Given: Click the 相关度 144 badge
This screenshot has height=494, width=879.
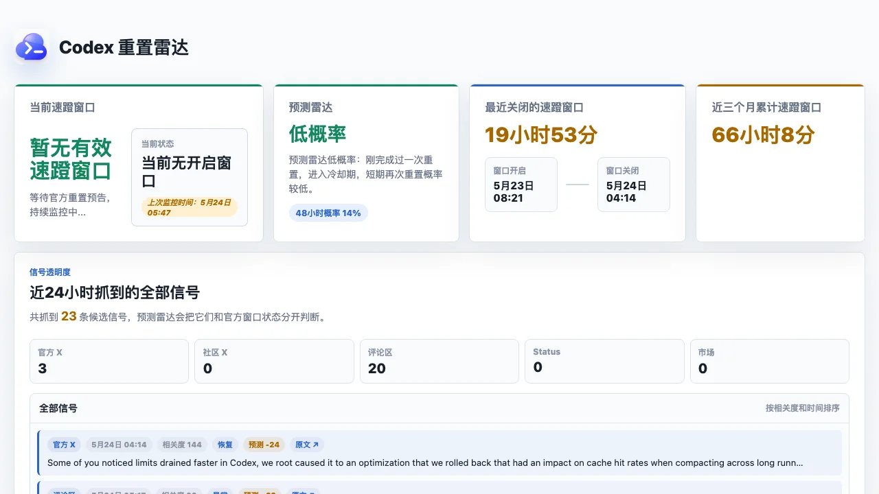Looking at the screenshot, I should pyautogui.click(x=181, y=445).
